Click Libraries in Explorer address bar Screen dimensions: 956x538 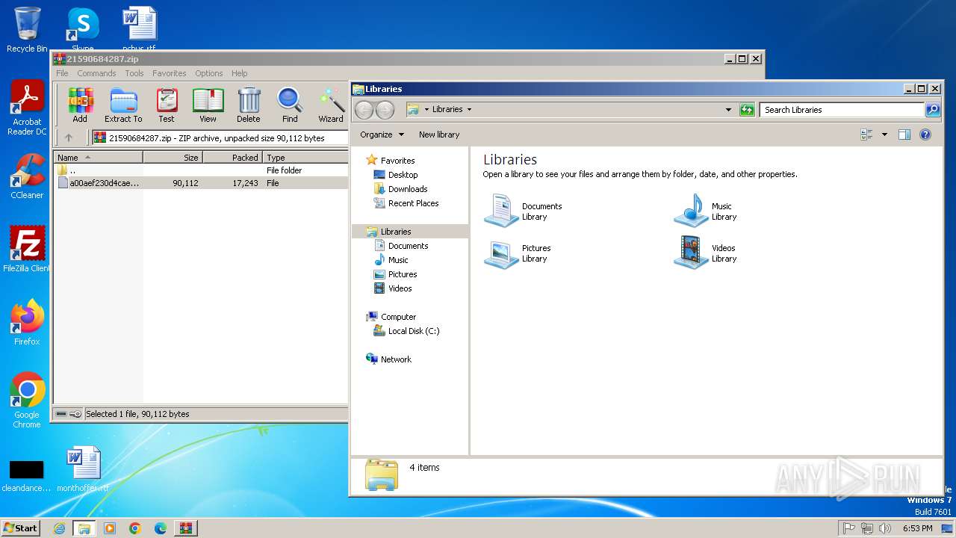[447, 109]
